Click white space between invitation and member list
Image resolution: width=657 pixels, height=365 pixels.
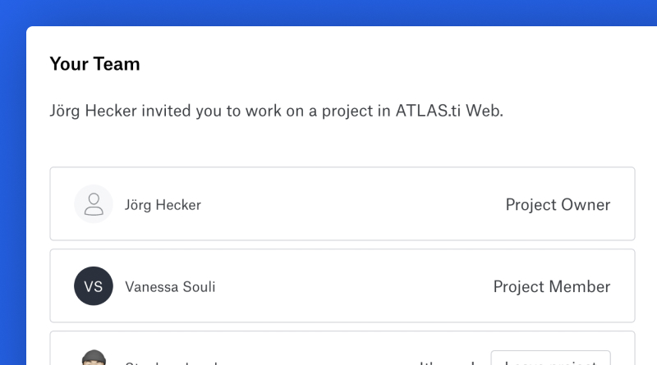[328, 146]
